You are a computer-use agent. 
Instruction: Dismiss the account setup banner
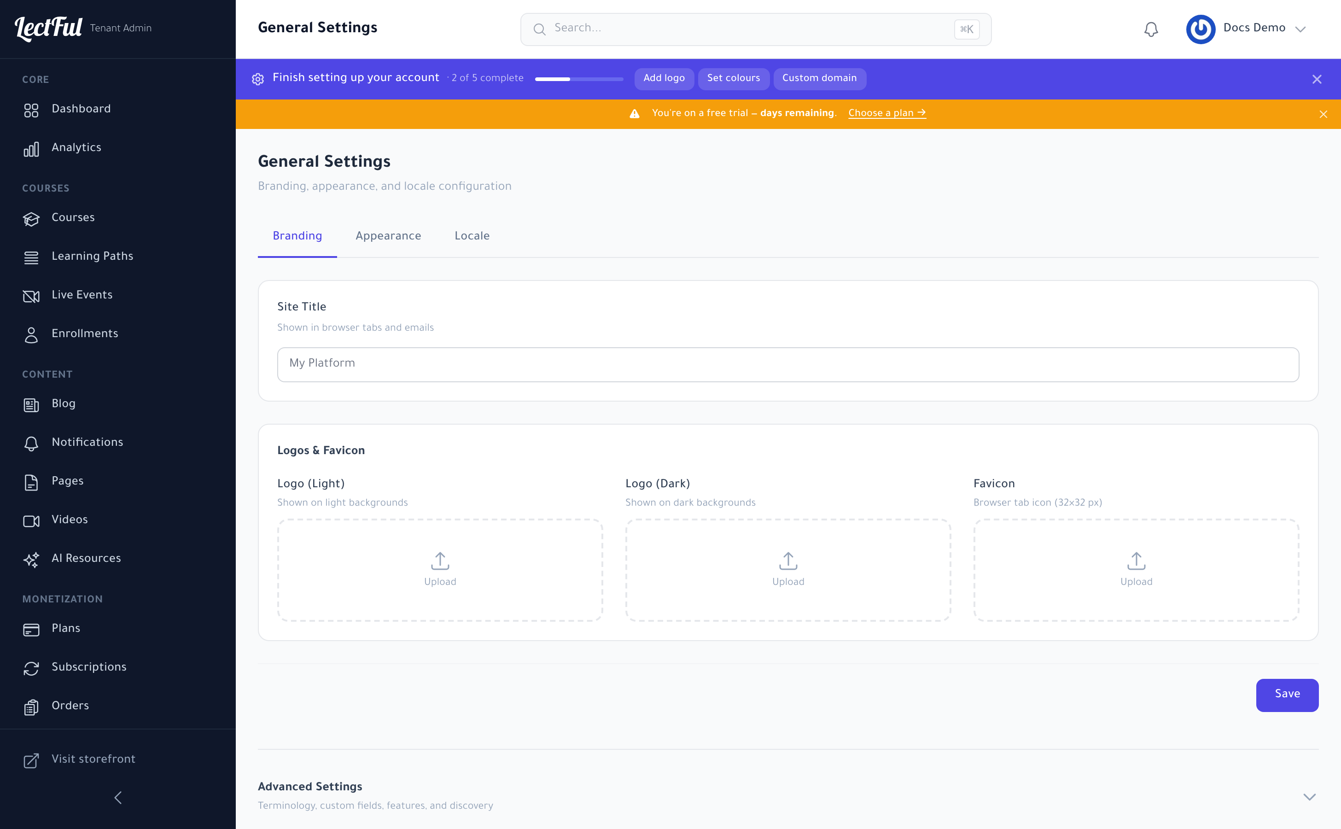(x=1316, y=79)
